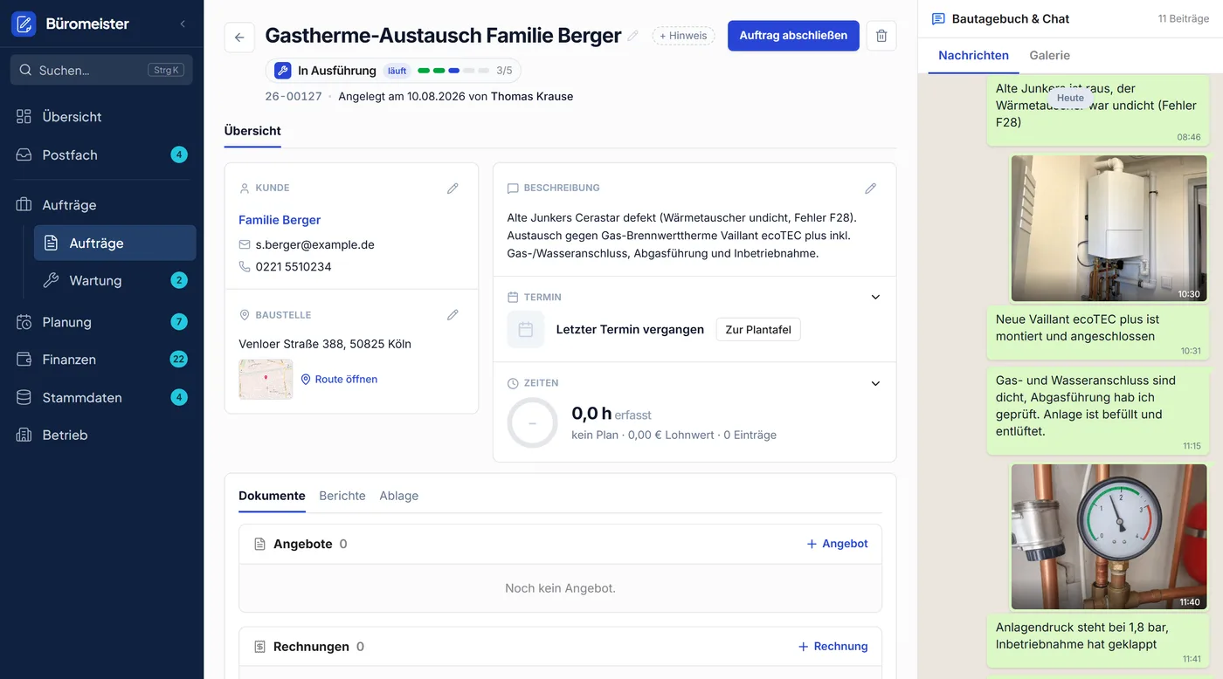Viewport: 1223px width, 679px height.
Task: Open the Familie Berger customer link
Action: pyautogui.click(x=280, y=220)
